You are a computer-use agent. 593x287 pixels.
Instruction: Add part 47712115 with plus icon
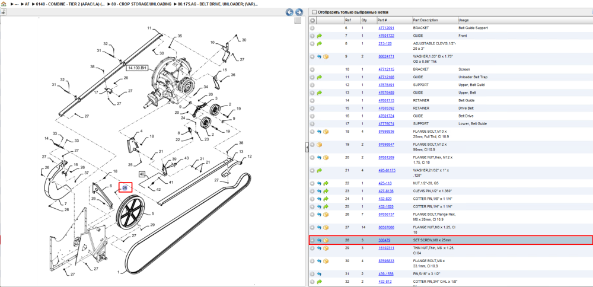coord(313,69)
